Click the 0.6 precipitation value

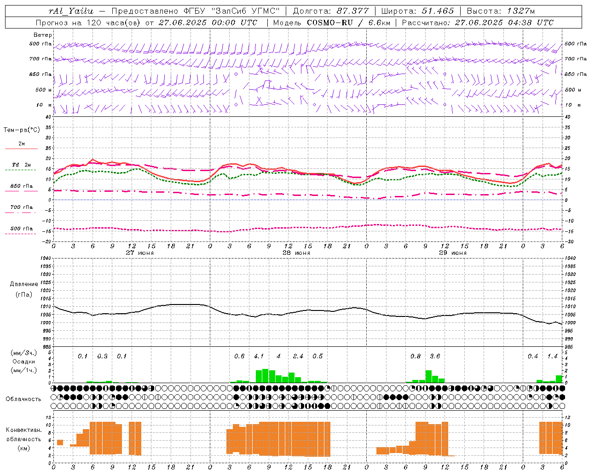point(239,356)
